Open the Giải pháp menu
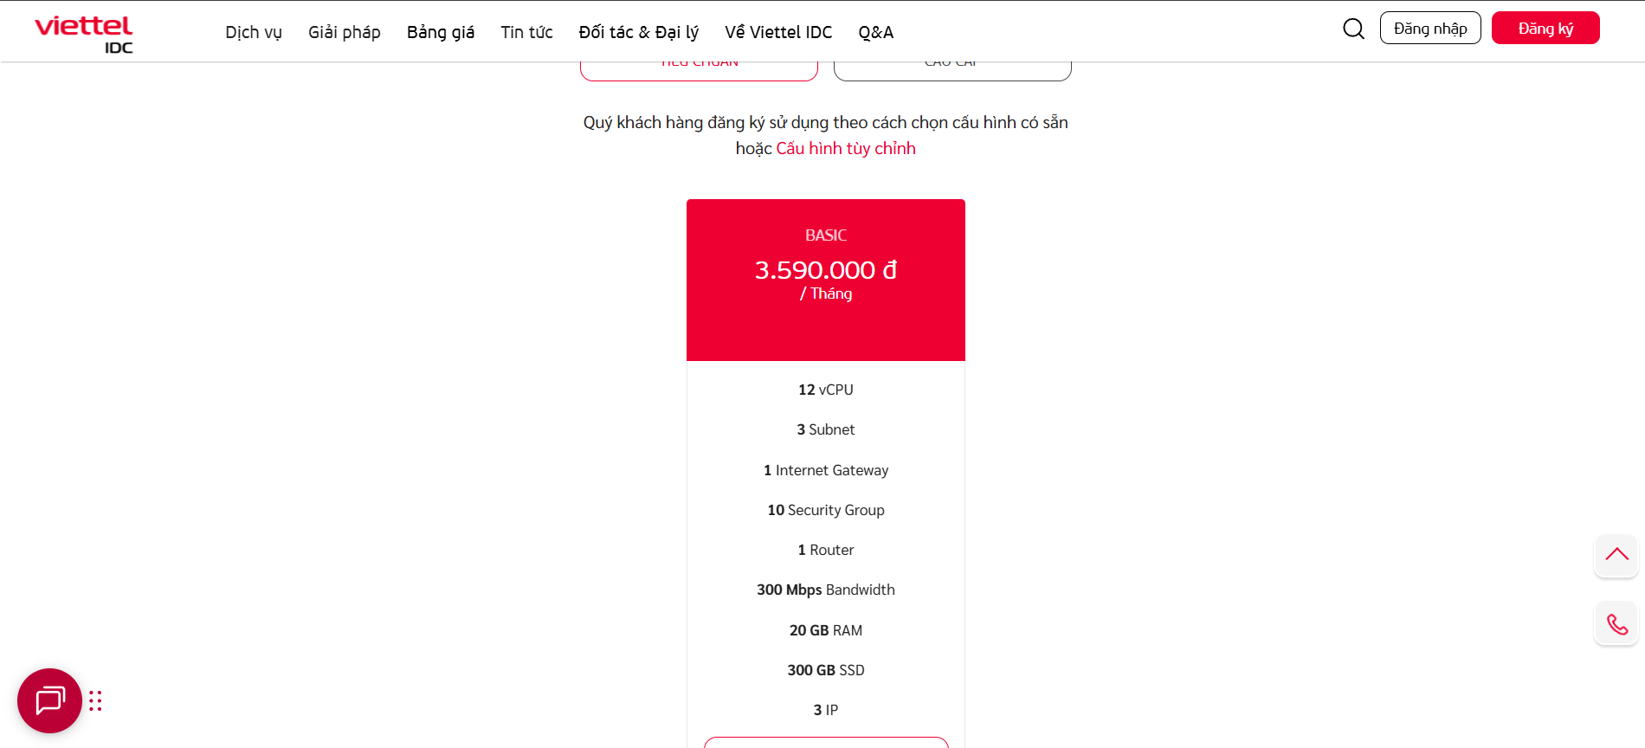Viewport: 1645px width, 748px height. 345,32
